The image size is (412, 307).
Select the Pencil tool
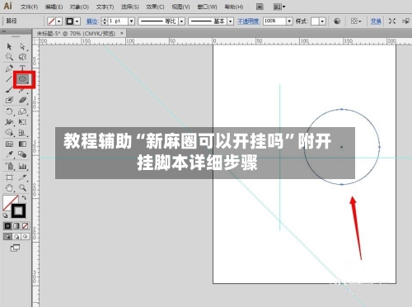click(x=22, y=91)
